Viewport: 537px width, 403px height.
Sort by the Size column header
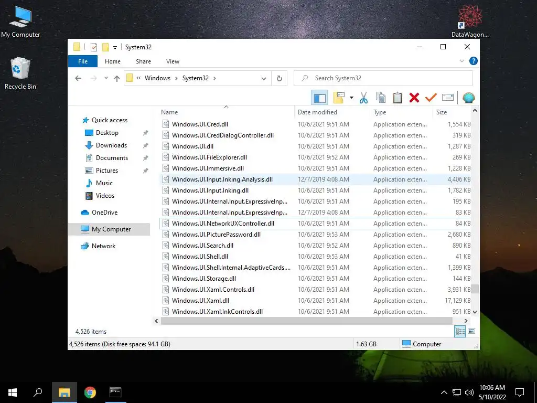(452, 112)
